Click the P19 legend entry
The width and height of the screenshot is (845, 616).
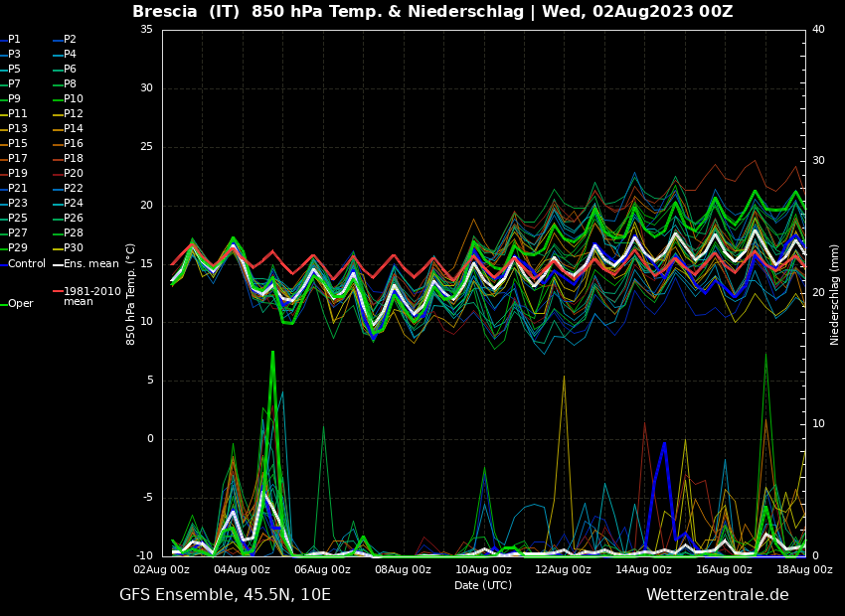(x=14, y=174)
